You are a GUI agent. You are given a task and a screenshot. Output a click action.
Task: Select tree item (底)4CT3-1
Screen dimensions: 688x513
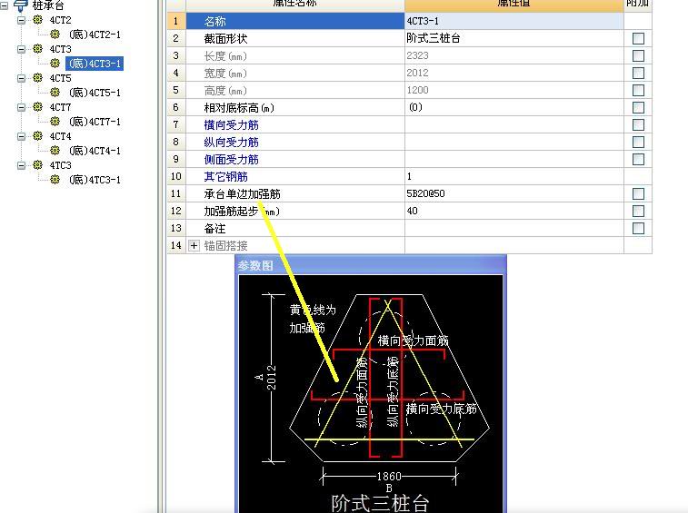click(95, 64)
